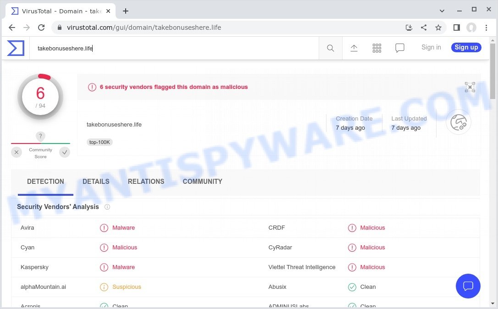Open a new browser tab
498x309 pixels.
[x=126, y=11]
